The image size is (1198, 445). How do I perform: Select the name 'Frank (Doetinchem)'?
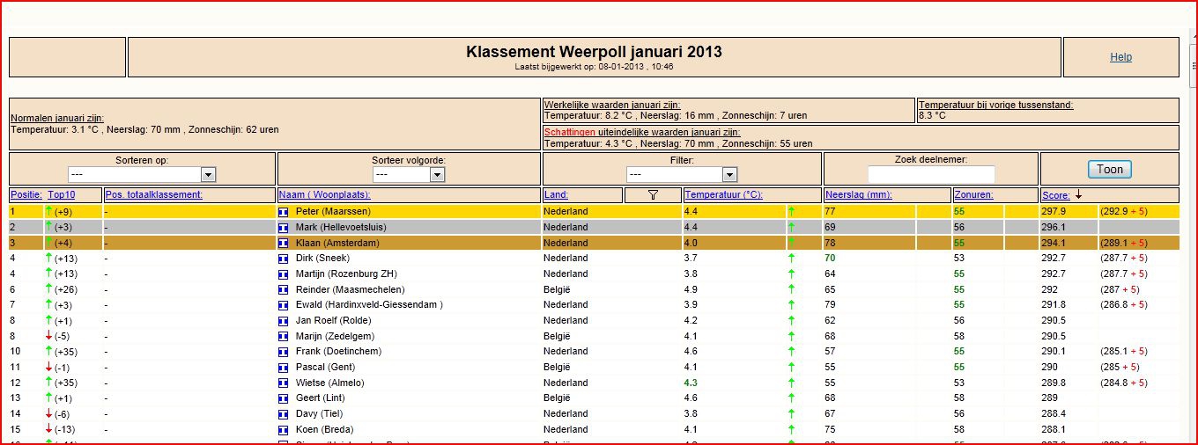coord(338,352)
